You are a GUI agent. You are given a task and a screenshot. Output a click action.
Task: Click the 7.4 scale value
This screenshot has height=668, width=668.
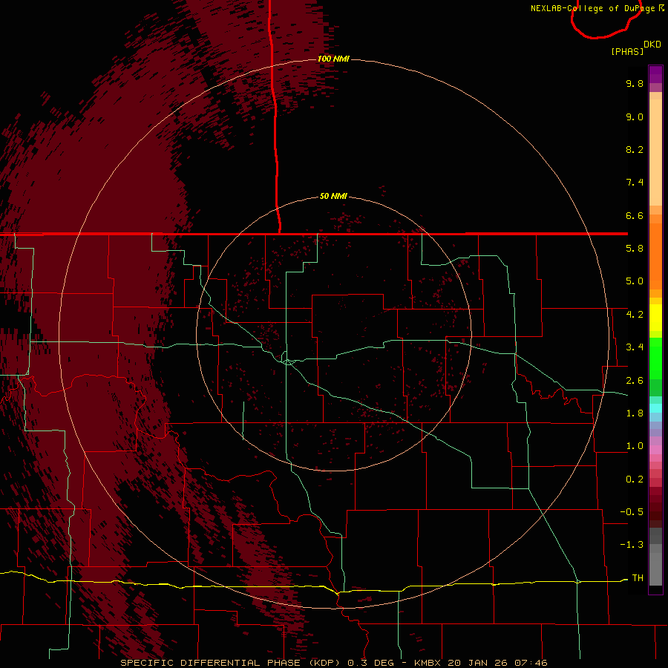tap(635, 183)
